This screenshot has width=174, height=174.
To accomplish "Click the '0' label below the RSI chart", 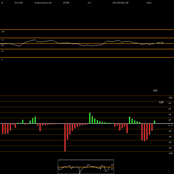I will pyautogui.click(x=2, y=60).
